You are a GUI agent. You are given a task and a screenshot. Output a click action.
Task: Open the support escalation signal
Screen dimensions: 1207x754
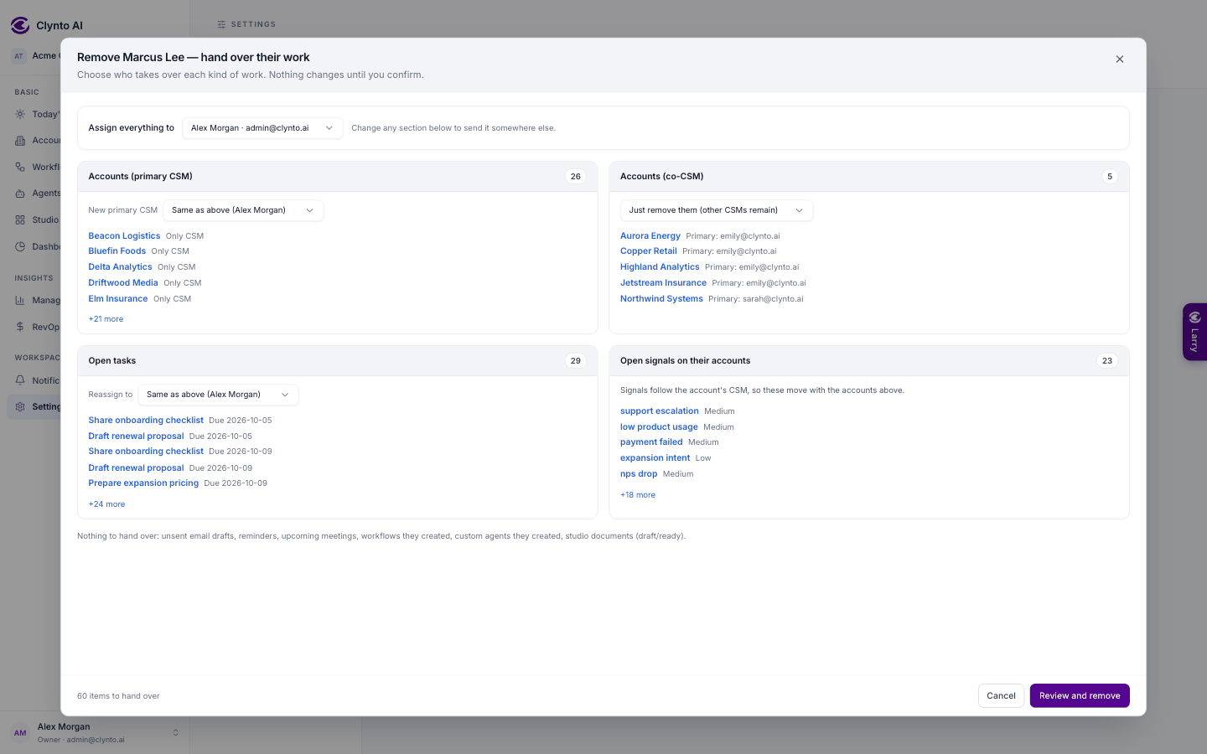(x=660, y=411)
